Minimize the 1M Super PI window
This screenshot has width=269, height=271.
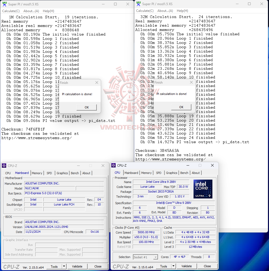pos(103,4)
